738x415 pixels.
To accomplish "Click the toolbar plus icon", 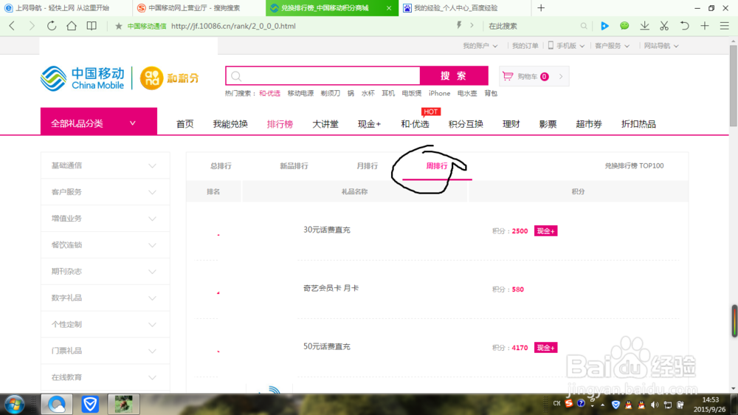I will click(x=705, y=26).
